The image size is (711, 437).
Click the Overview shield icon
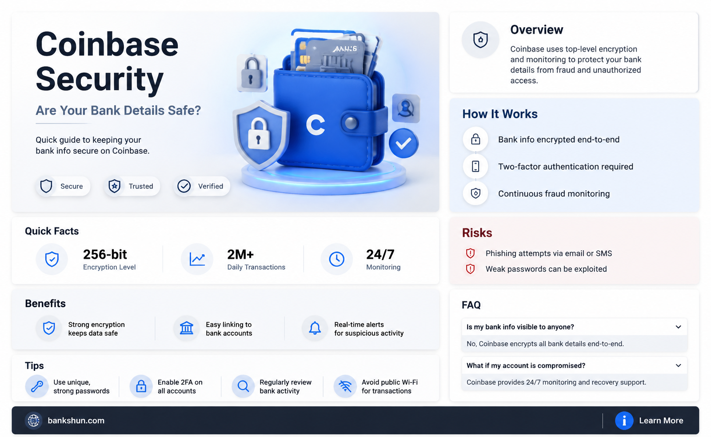[x=480, y=40]
